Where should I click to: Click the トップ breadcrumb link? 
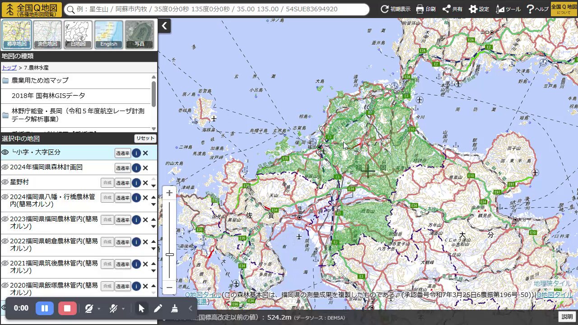pyautogui.click(x=9, y=67)
